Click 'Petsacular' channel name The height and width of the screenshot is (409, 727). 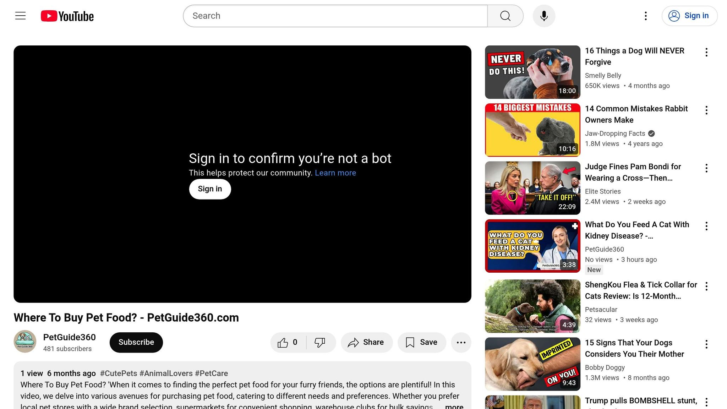point(601,310)
